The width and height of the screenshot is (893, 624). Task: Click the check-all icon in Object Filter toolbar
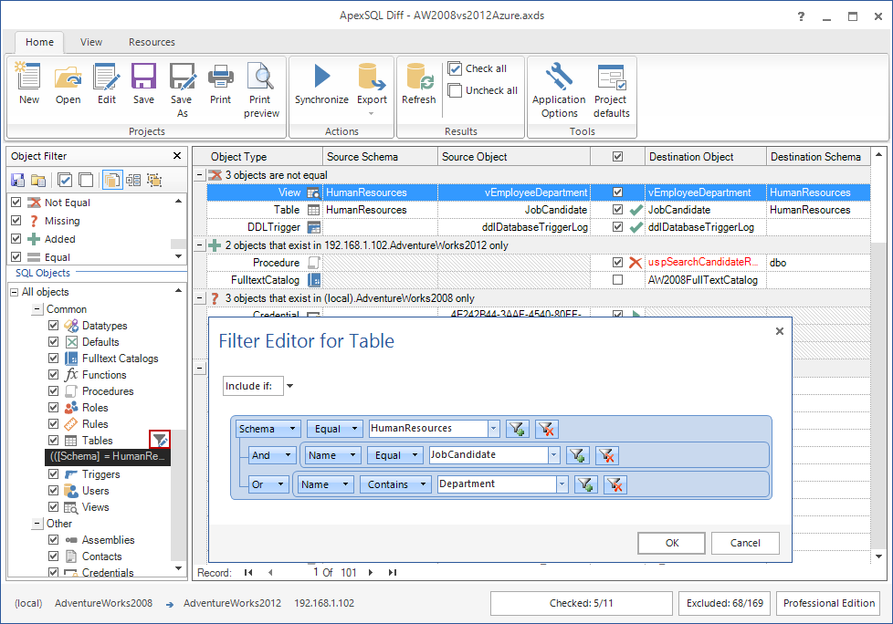tap(65, 181)
